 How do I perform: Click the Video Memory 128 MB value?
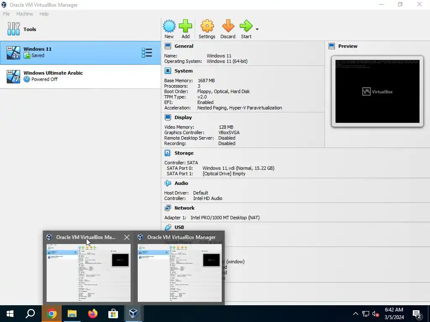tap(226, 127)
